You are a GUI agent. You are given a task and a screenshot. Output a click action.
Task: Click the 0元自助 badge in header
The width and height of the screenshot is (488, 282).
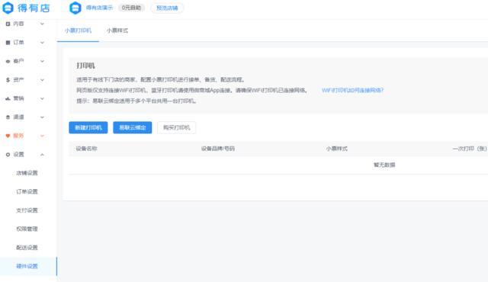coord(131,8)
